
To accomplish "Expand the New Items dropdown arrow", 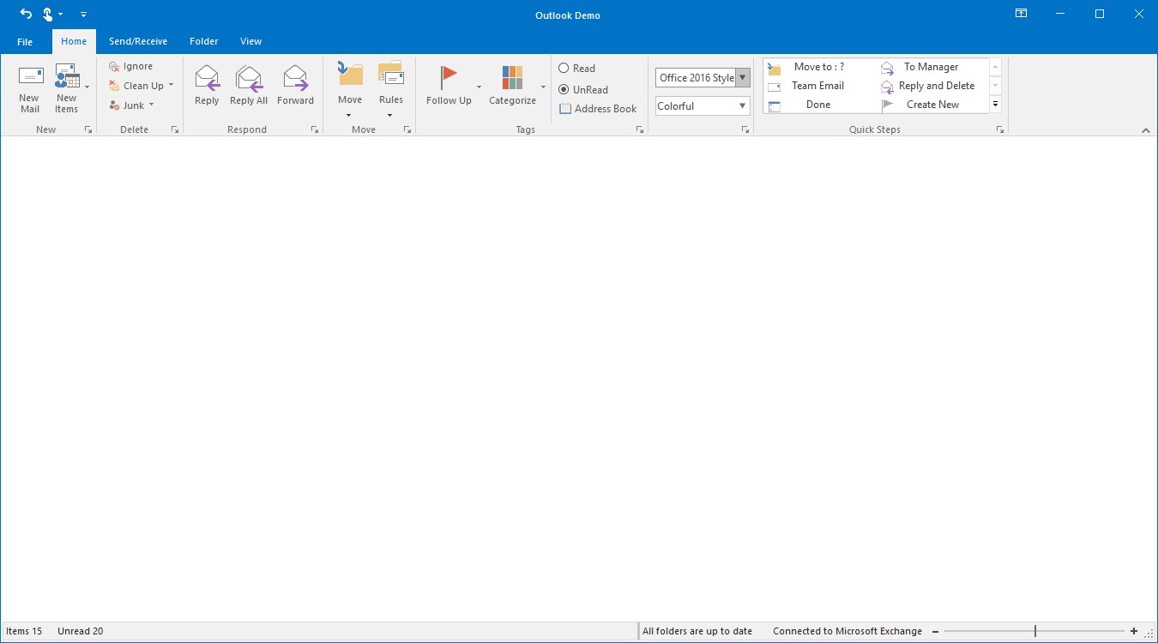I will click(x=87, y=87).
